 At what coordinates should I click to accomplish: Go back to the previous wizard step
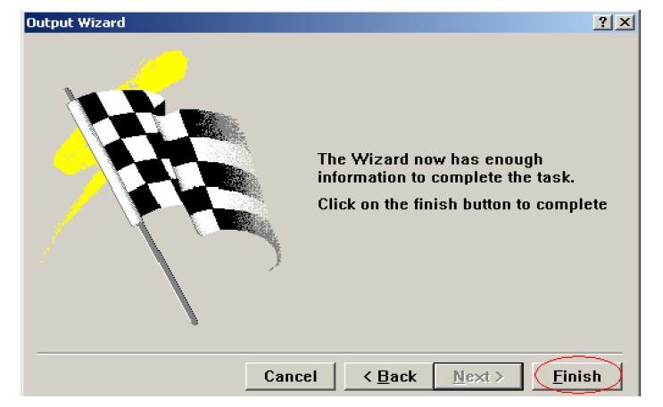point(389,376)
